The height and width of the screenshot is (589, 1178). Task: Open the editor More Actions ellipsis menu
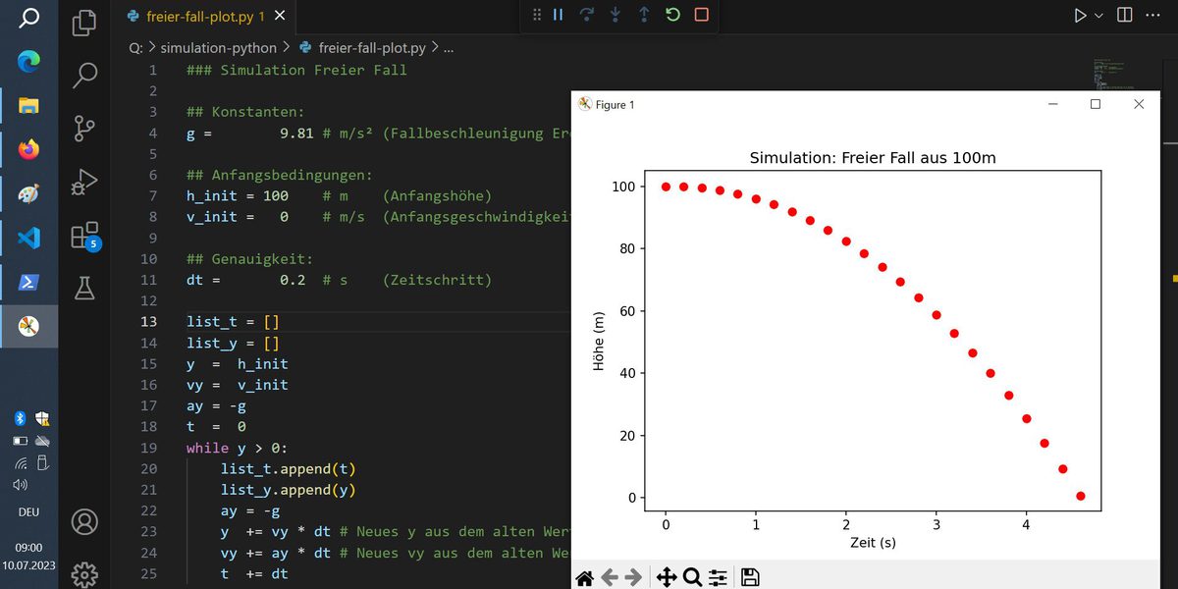click(x=1153, y=16)
